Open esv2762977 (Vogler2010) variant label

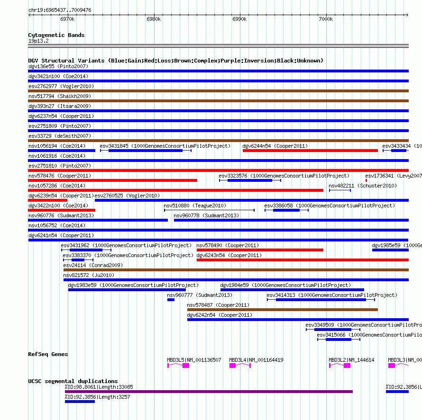coord(61,86)
